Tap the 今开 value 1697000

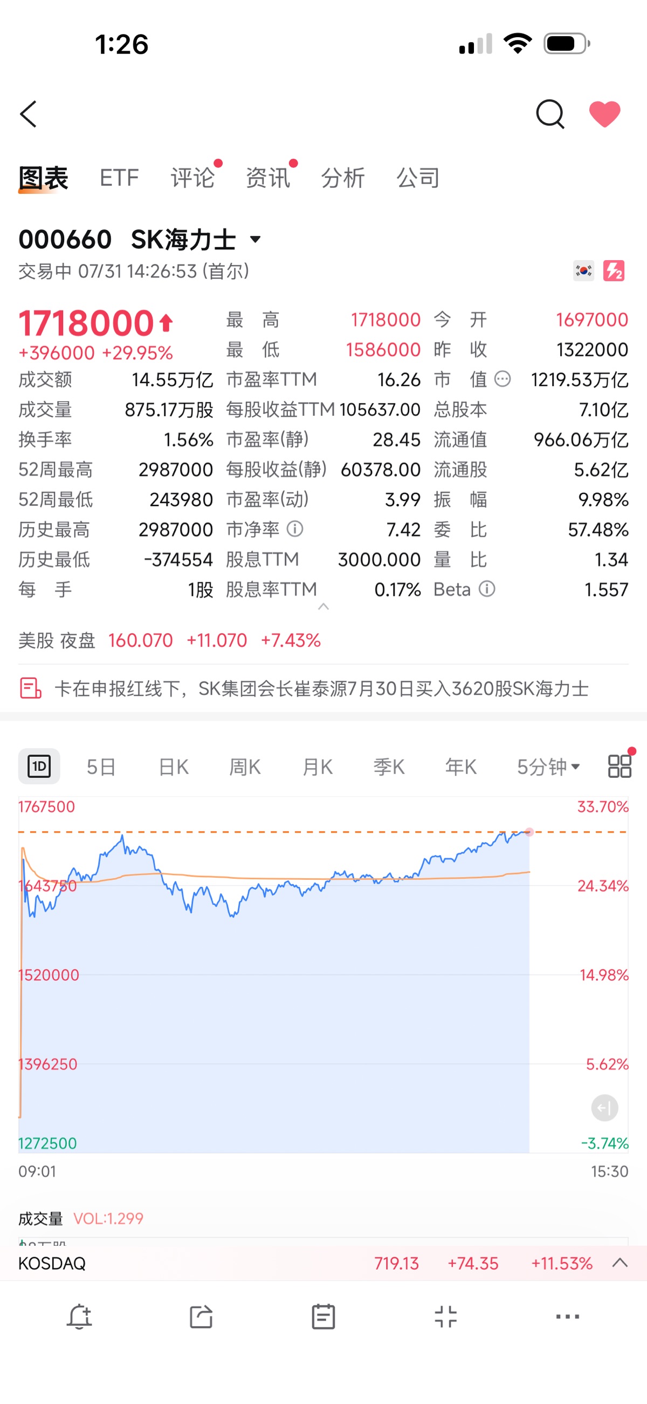(592, 320)
